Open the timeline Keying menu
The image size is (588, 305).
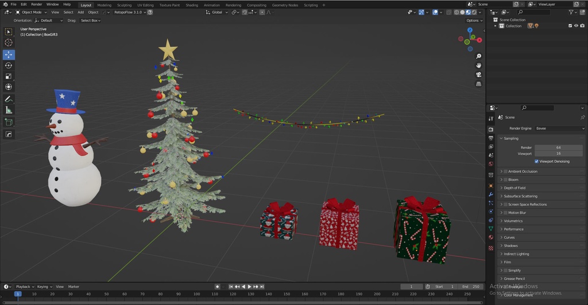click(x=44, y=287)
